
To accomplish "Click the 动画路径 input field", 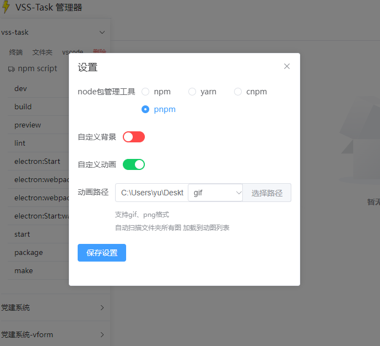I will click(152, 193).
